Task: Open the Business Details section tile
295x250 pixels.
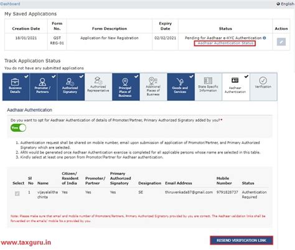Action: (x=16, y=87)
